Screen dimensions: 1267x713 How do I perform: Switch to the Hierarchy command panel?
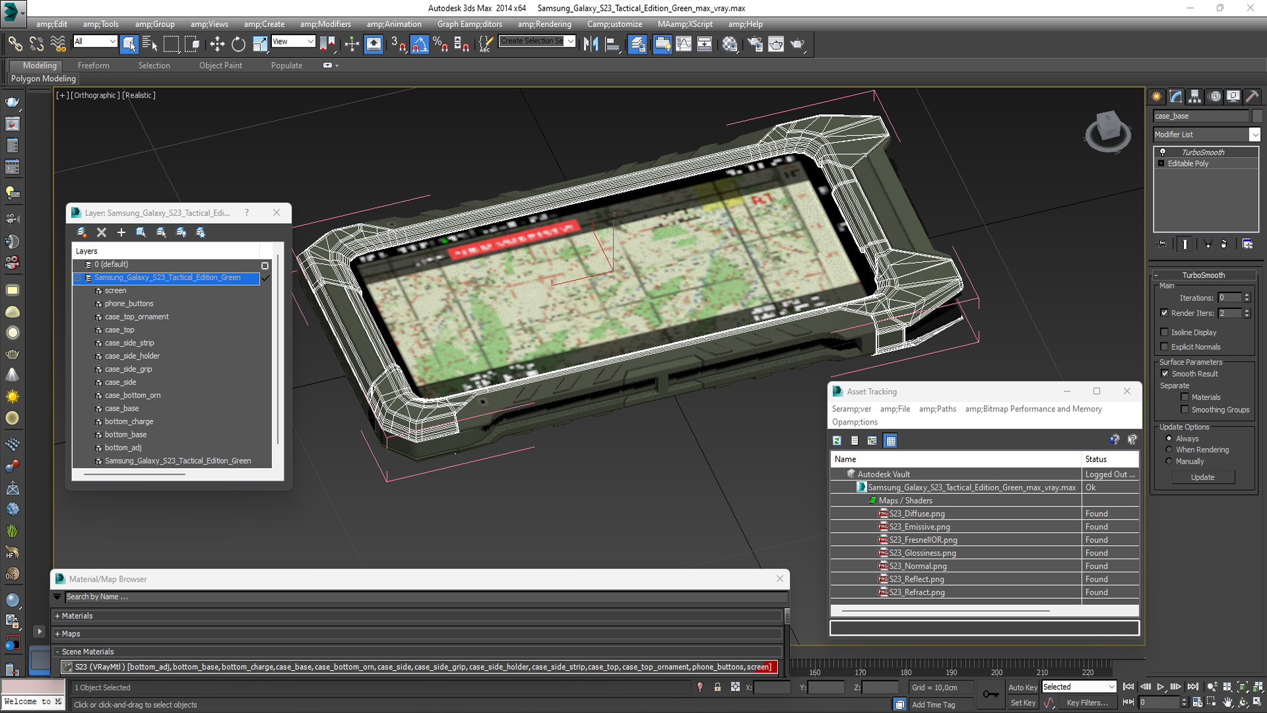click(1195, 96)
